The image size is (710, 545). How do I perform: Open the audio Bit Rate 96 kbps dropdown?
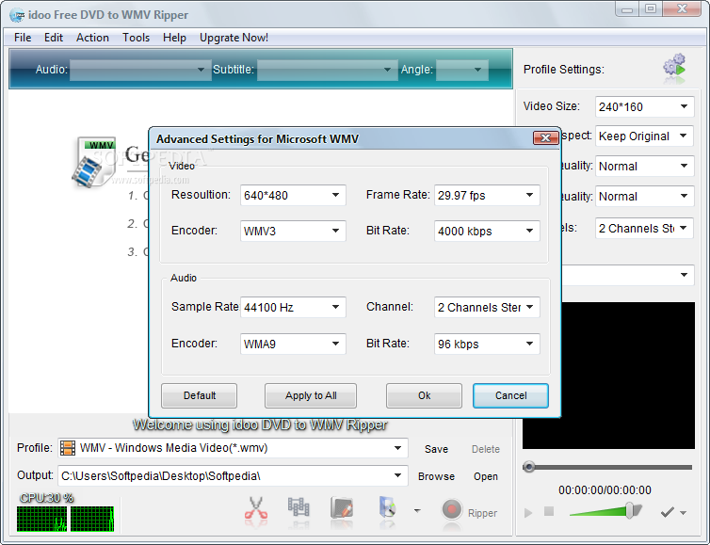coord(487,344)
